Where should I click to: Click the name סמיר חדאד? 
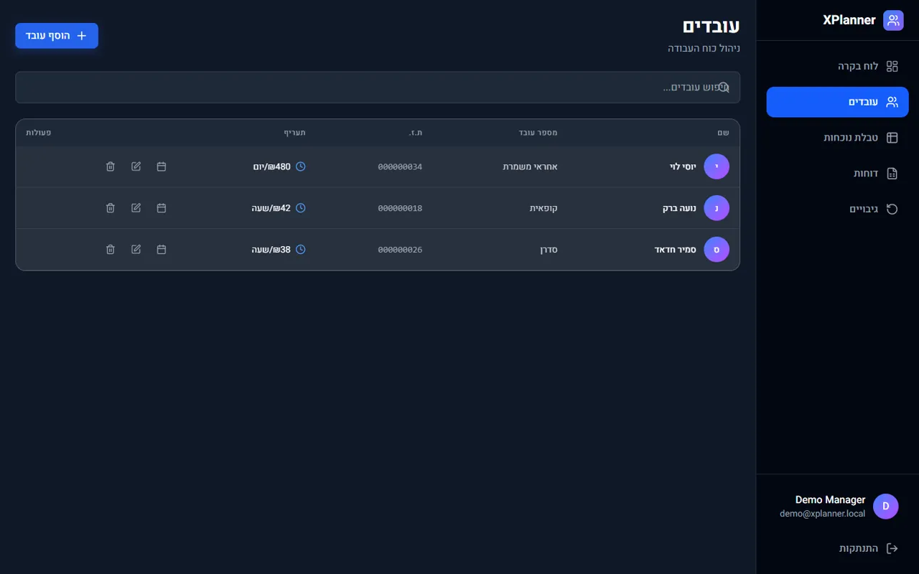click(676, 250)
